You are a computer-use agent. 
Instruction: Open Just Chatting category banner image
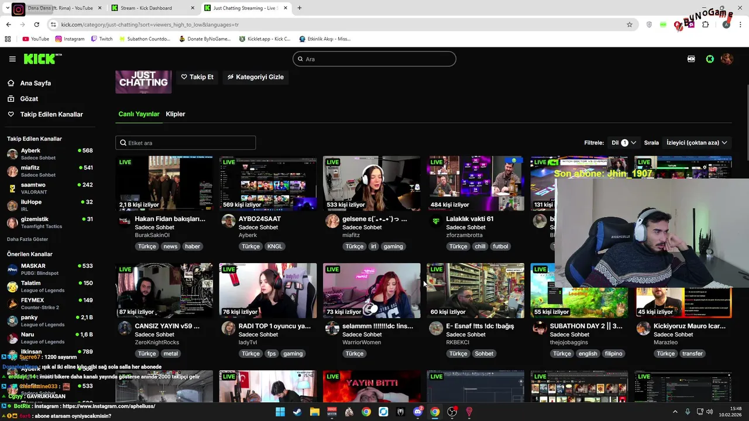[143, 82]
